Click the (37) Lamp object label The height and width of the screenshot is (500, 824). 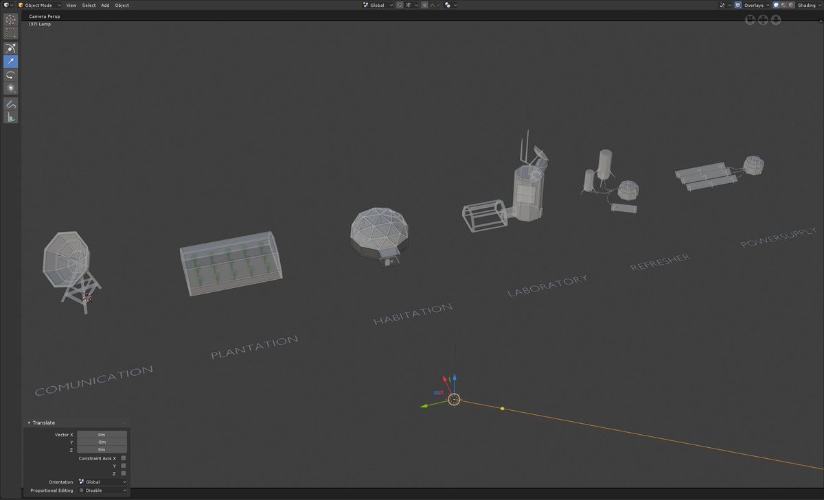[x=40, y=24]
